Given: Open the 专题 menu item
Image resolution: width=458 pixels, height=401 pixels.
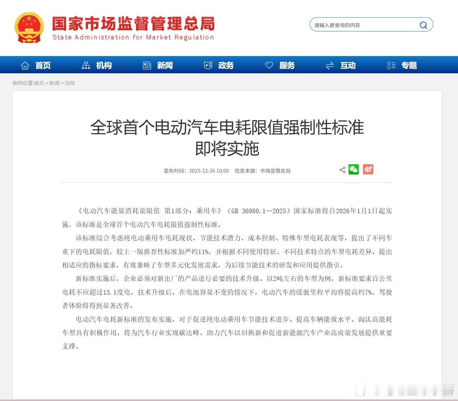Looking at the screenshot, I should coord(409,65).
